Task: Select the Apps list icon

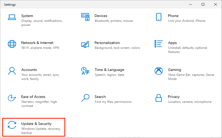Action: (158, 44)
